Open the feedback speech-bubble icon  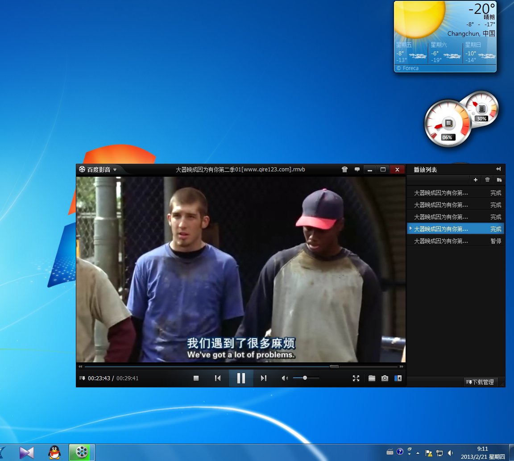click(357, 170)
